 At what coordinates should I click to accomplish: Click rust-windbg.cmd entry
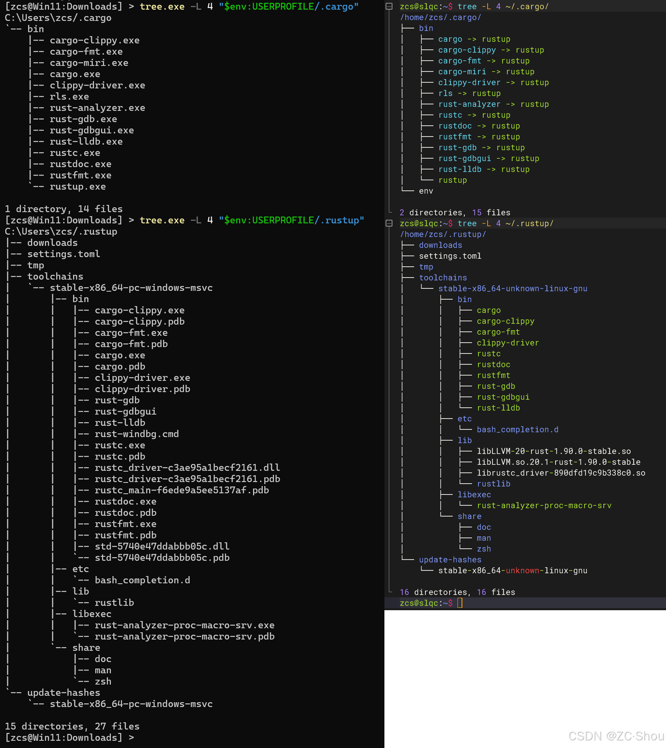click(137, 434)
